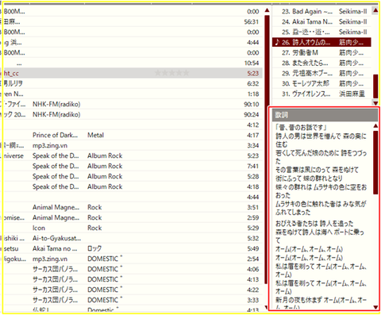Click lyric line おびえる者たちは 詩人を追った
381x315 pixels.
click(x=314, y=224)
